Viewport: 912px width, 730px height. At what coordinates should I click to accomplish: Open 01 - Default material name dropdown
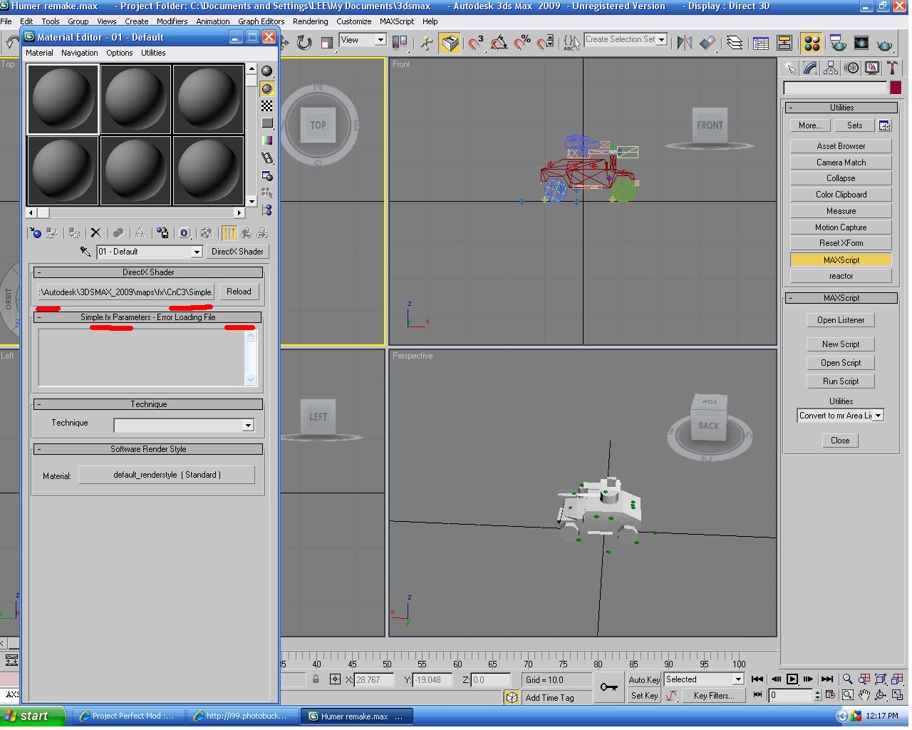point(196,252)
